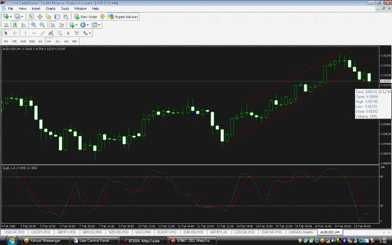
Task: Toggle the Terminal panel
Action: [x=57, y=17]
